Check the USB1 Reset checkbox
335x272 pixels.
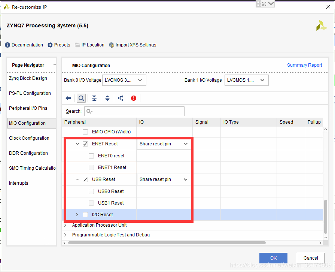pyautogui.click(x=91, y=203)
